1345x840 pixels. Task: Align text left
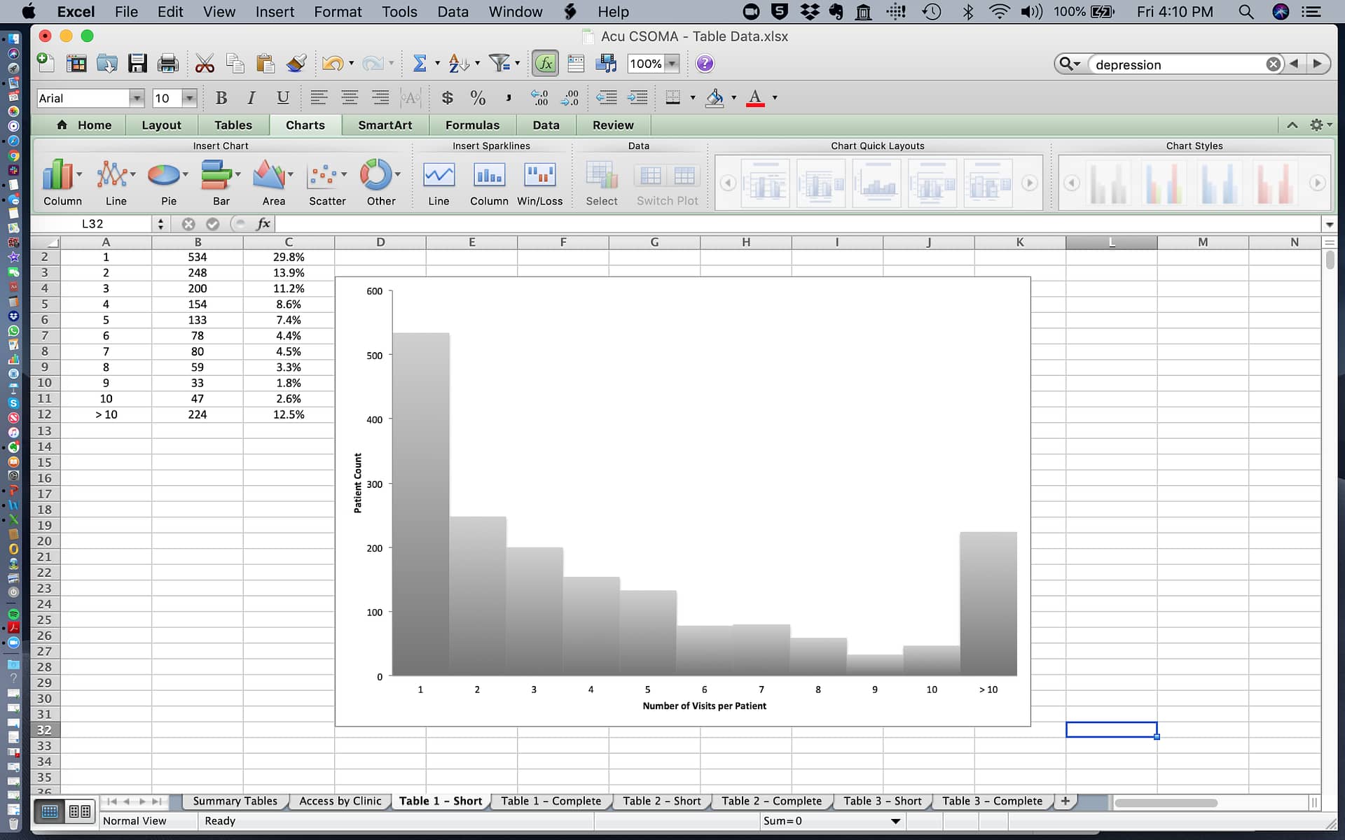(x=319, y=97)
